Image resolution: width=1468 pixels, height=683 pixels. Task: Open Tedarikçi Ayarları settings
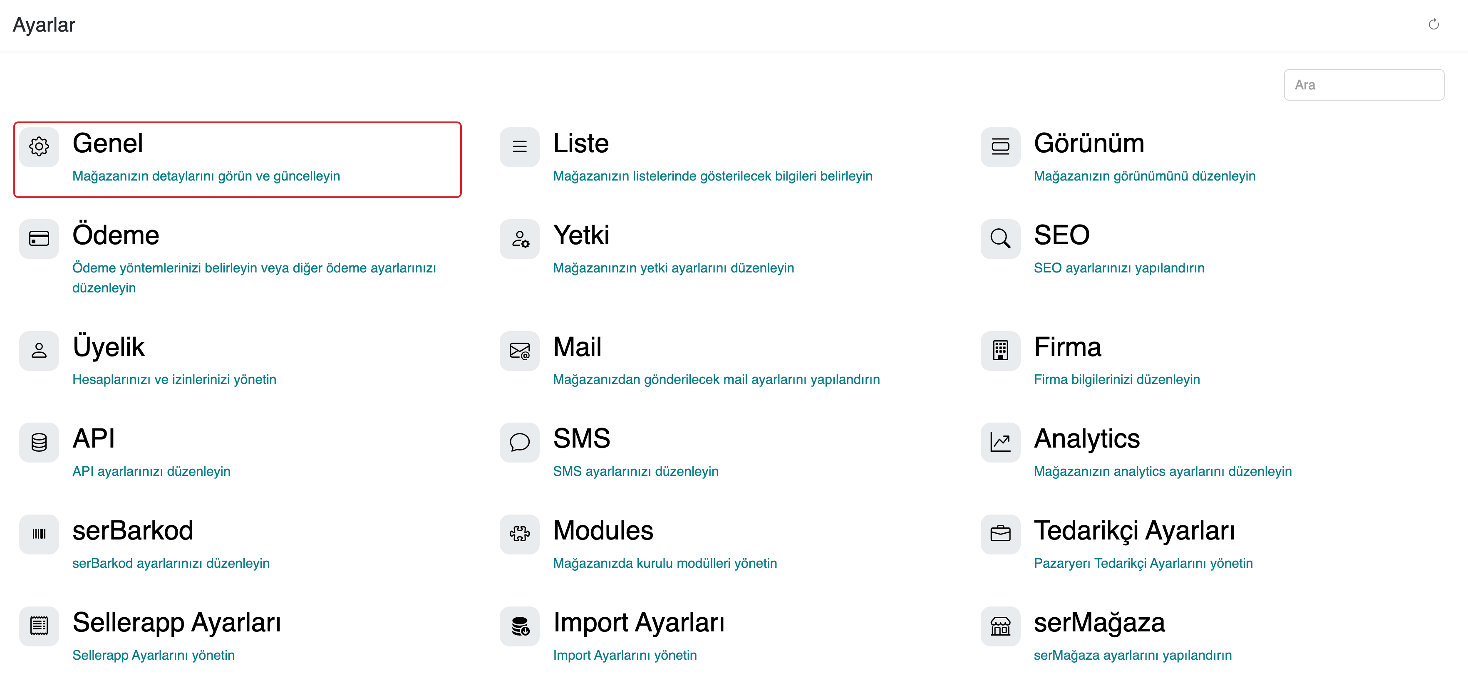tap(1134, 531)
